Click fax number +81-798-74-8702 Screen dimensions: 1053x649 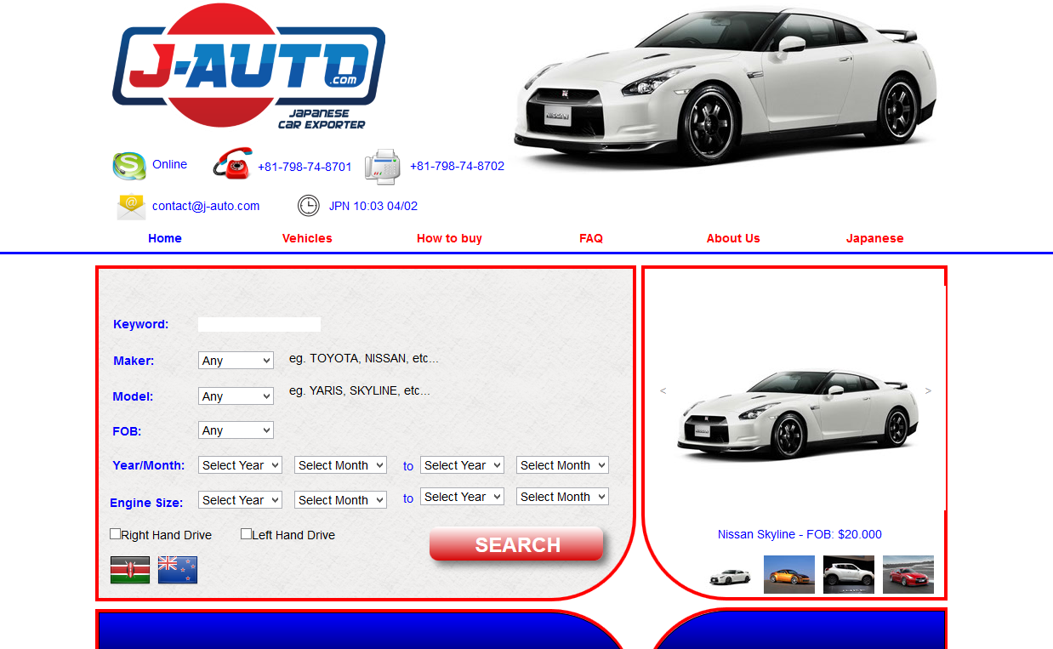point(457,166)
